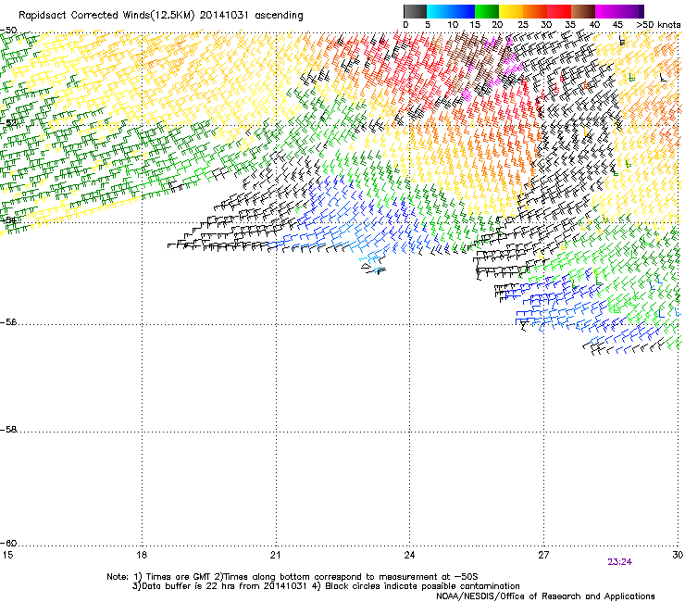Click the longitude label '30'
The width and height of the screenshot is (685, 602).
[678, 555]
